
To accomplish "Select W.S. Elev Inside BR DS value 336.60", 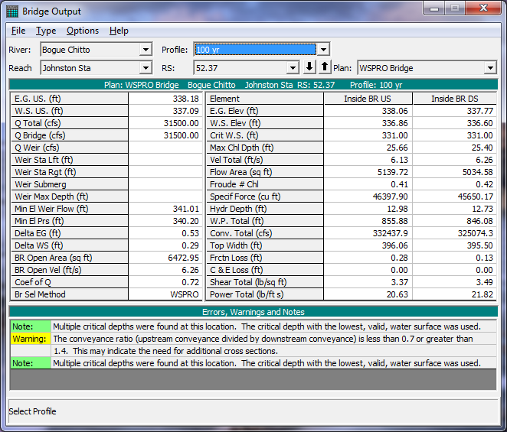I will [455, 123].
